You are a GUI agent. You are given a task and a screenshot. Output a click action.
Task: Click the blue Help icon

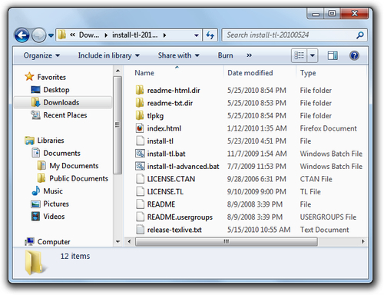(354, 55)
